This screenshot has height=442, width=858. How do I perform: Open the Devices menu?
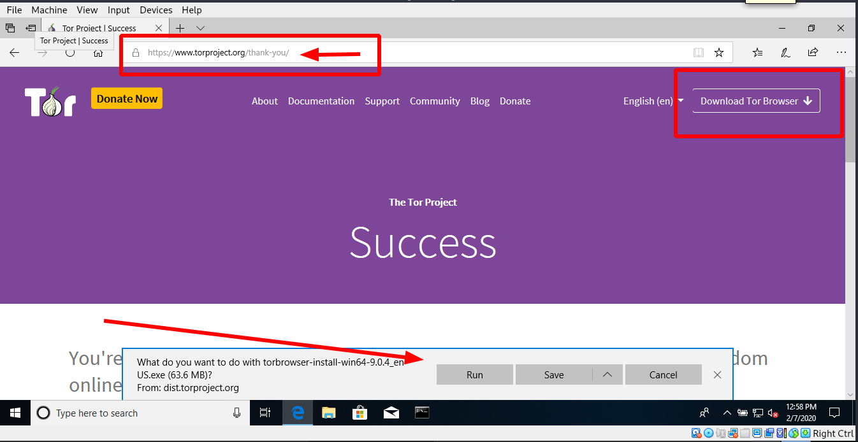pyautogui.click(x=156, y=10)
